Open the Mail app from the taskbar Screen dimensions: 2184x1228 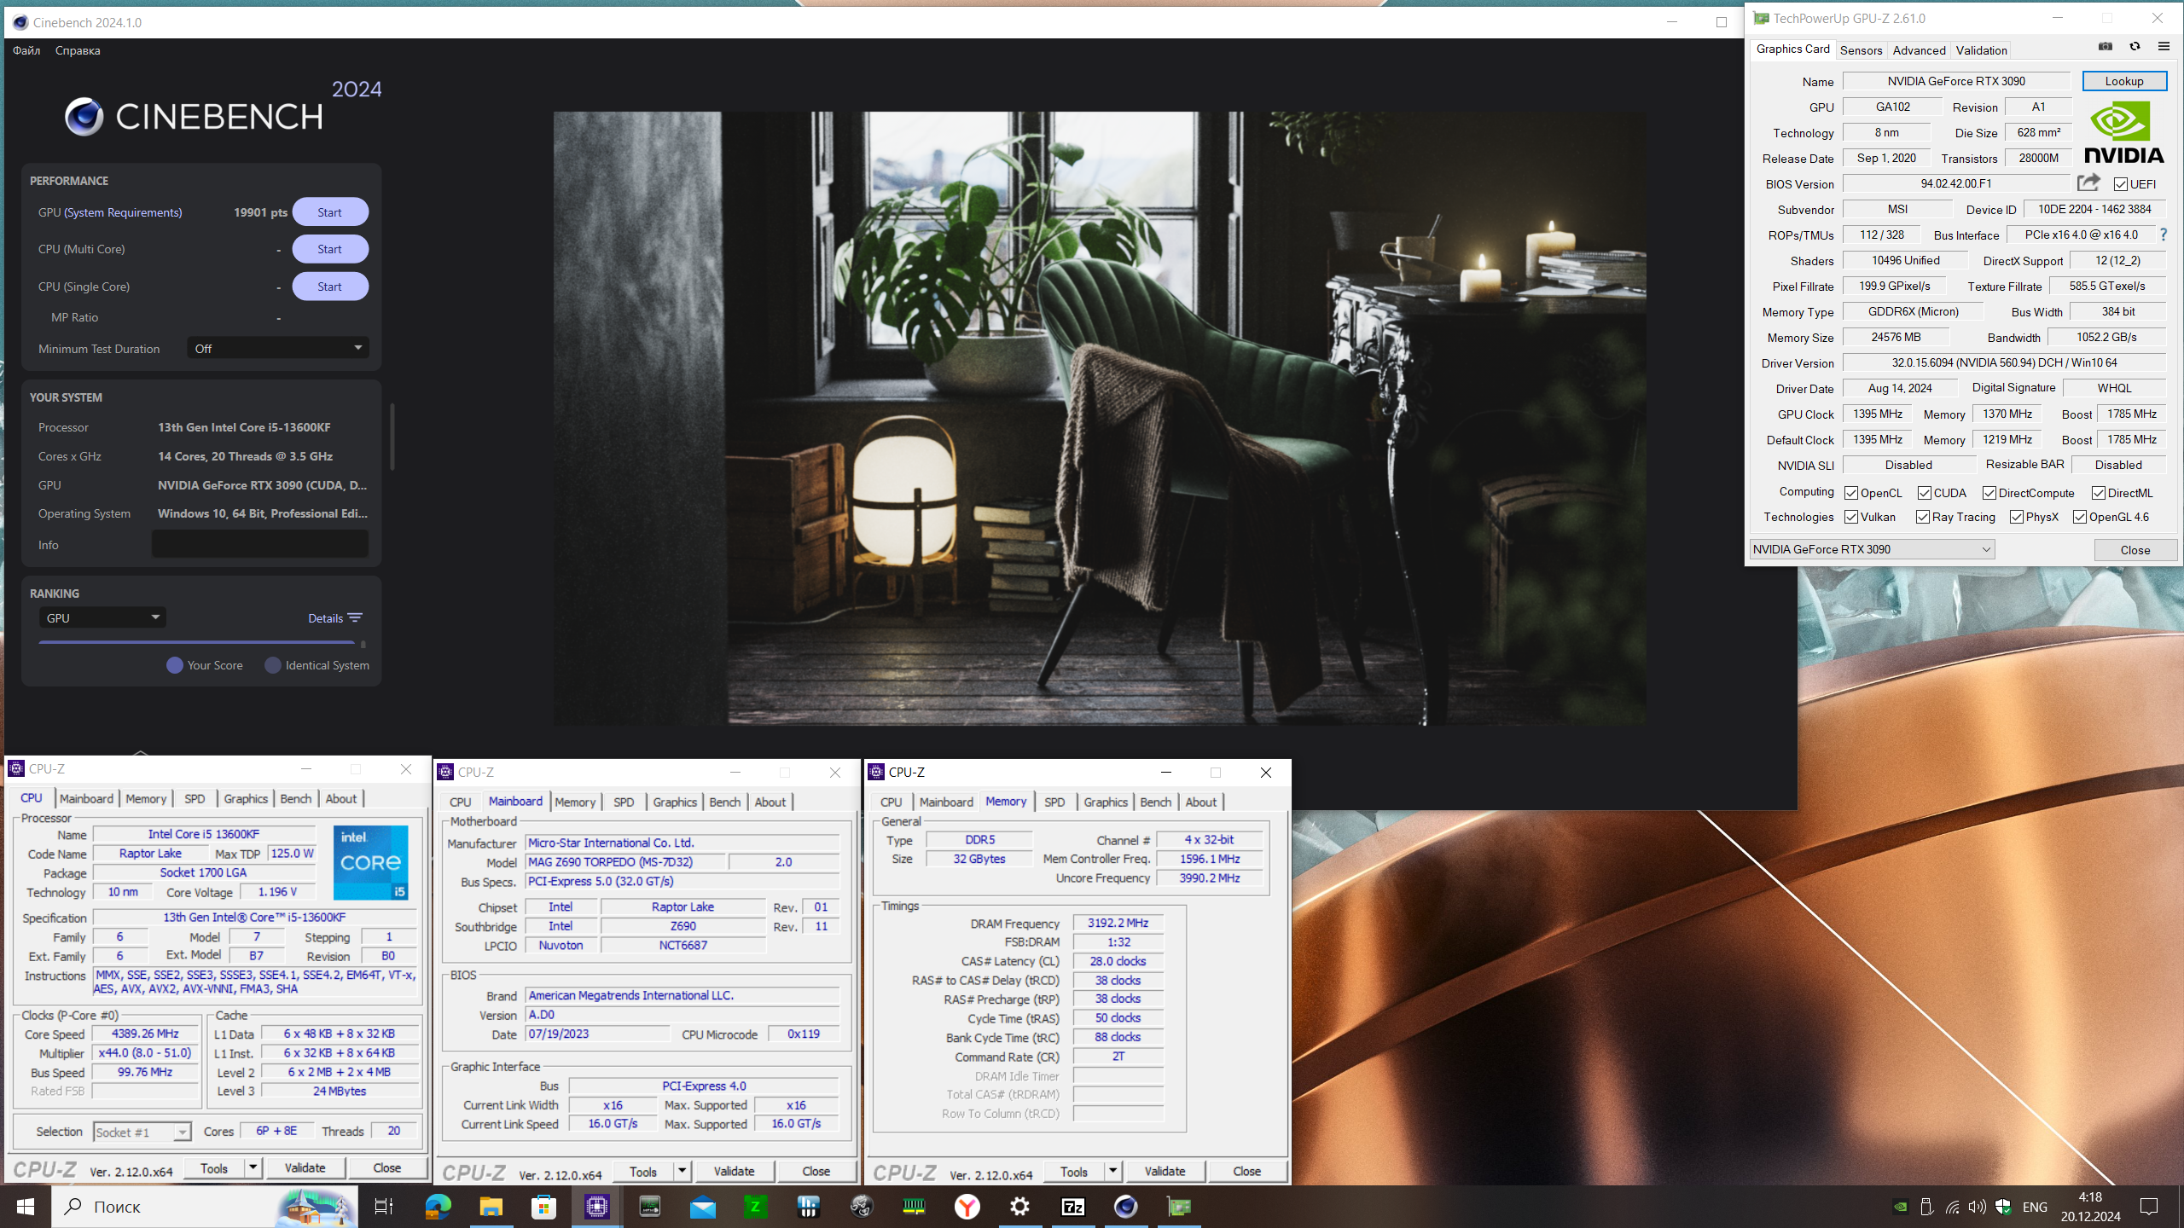(x=702, y=1207)
